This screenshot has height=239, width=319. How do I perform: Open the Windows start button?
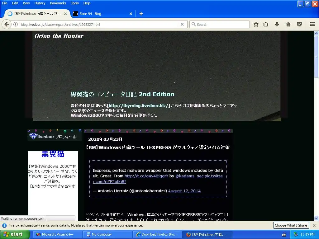tap(15, 235)
